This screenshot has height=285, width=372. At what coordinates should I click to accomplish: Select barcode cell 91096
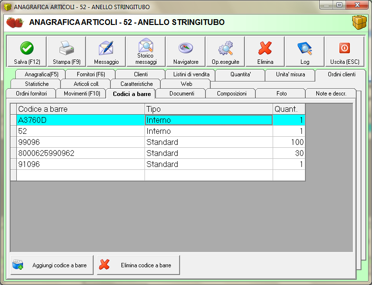pyautogui.click(x=81, y=164)
